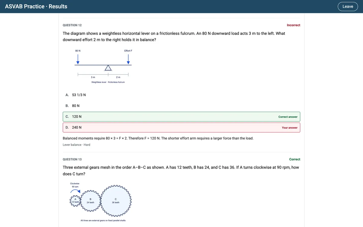Click answer option D. 240 N
Image resolution: width=363 pixels, height=227 pixels.
181,127
